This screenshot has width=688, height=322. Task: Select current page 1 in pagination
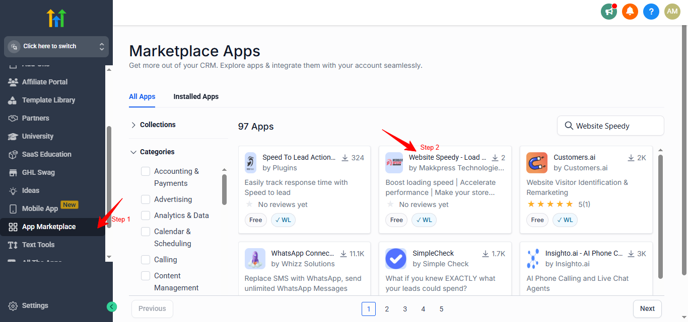tap(369, 309)
